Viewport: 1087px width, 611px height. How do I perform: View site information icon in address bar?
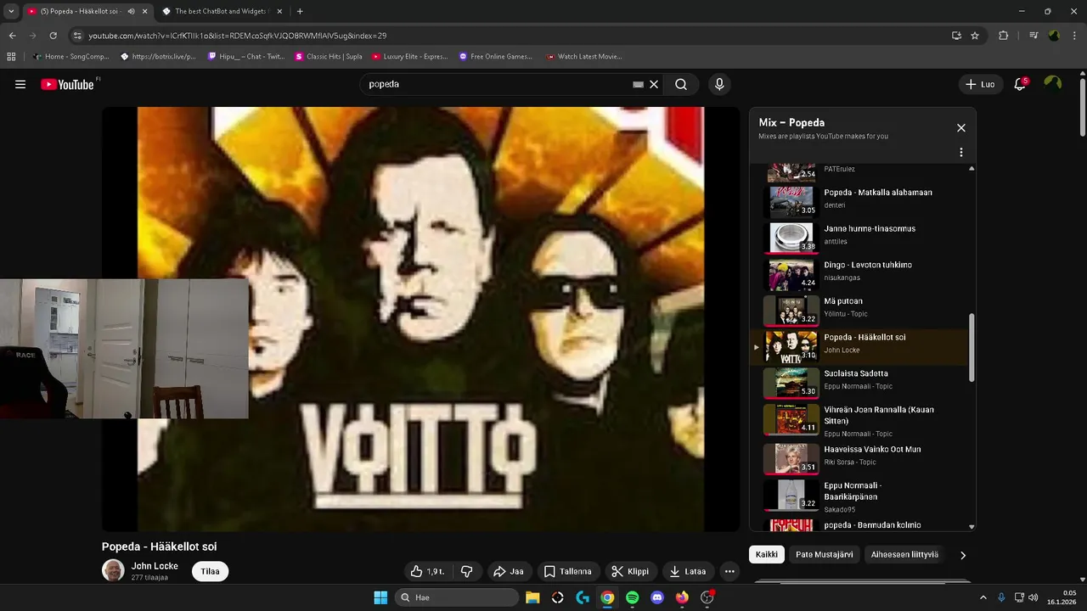[77, 36]
